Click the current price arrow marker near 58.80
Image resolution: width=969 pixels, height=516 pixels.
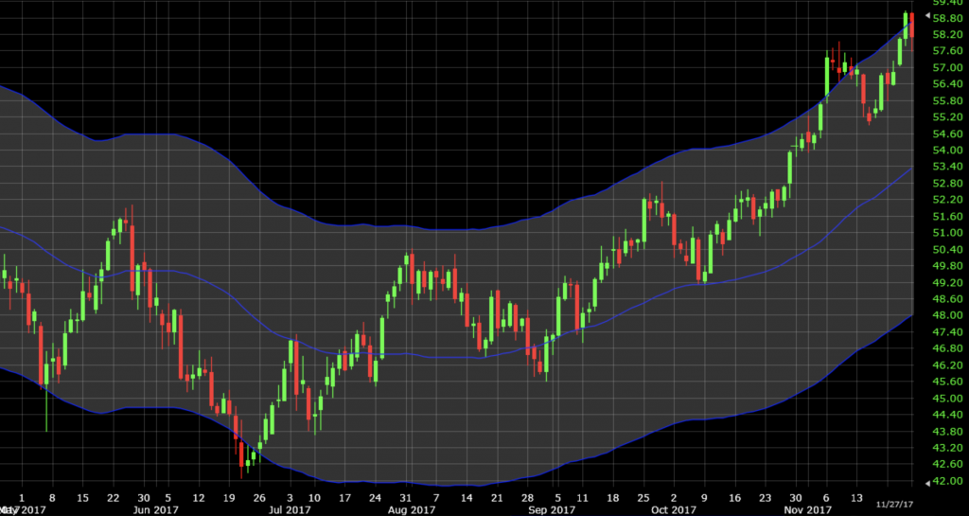(927, 18)
